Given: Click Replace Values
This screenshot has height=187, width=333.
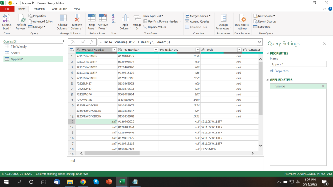Looking at the screenshot, I should [x=155, y=27].
